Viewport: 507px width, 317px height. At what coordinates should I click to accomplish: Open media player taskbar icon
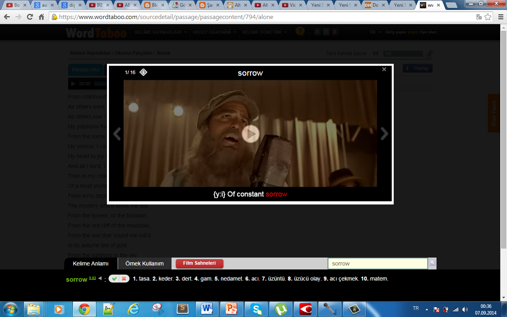point(59,309)
